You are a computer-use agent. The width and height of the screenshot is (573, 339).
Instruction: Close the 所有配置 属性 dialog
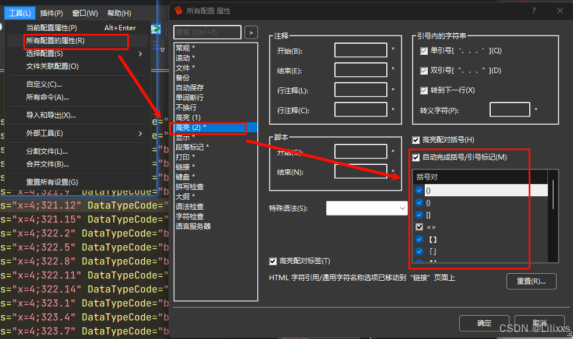pos(560,10)
